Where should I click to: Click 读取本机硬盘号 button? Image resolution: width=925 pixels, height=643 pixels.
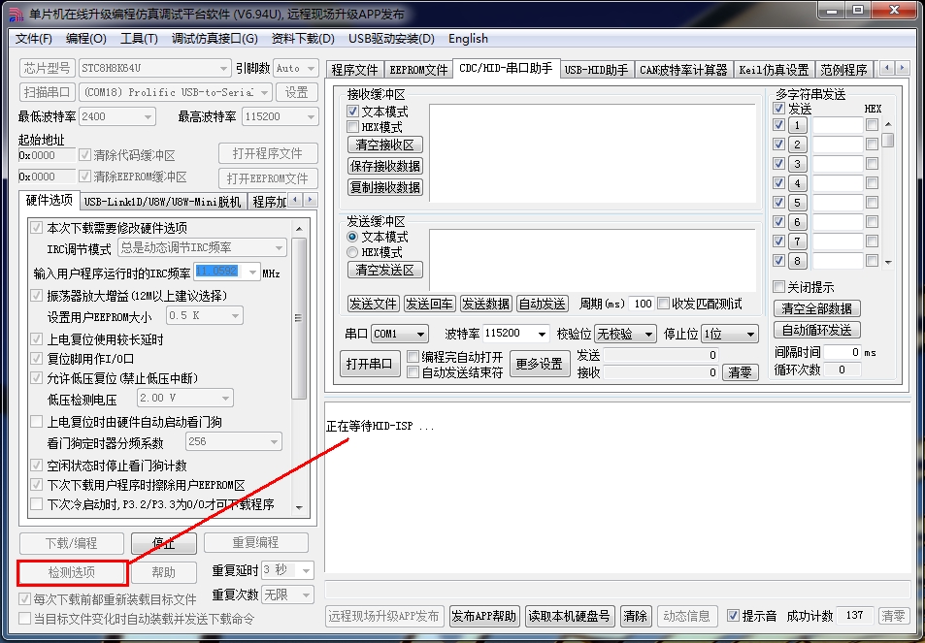pos(569,616)
